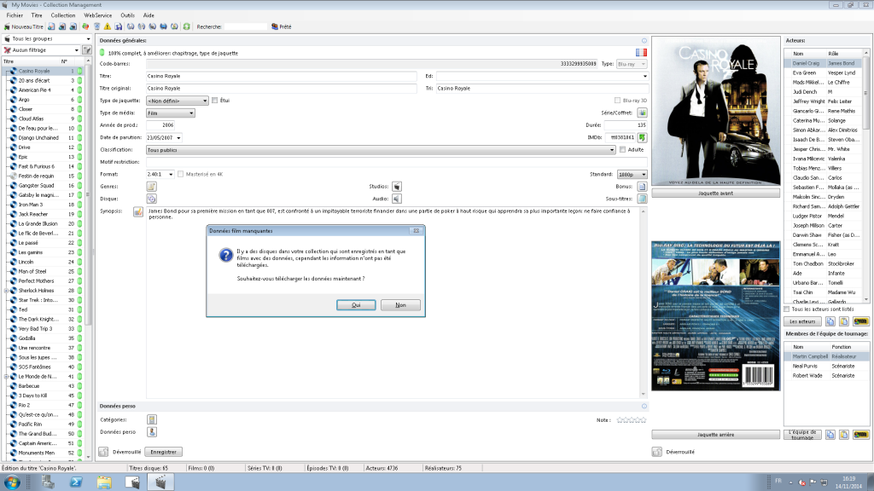
Task: Click the filter funnel icon beside Aucun filtrage
Action: click(x=87, y=50)
